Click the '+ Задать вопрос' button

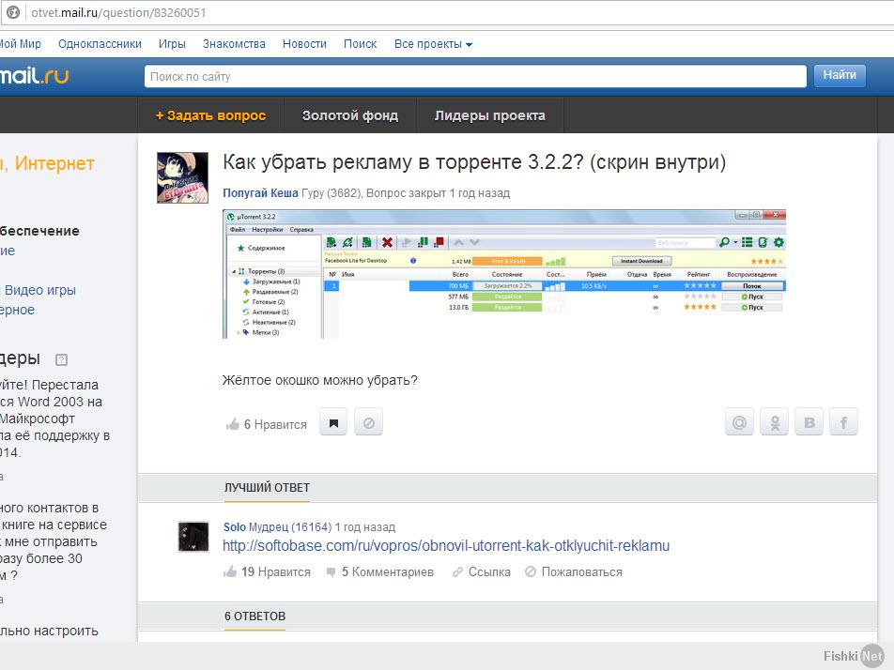click(210, 115)
